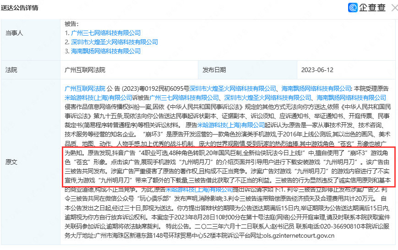Open defendant link 海南飘扬网络科技有限公司 in 当事人 row
Viewport: 398px width, 250px height.
pos(106,51)
